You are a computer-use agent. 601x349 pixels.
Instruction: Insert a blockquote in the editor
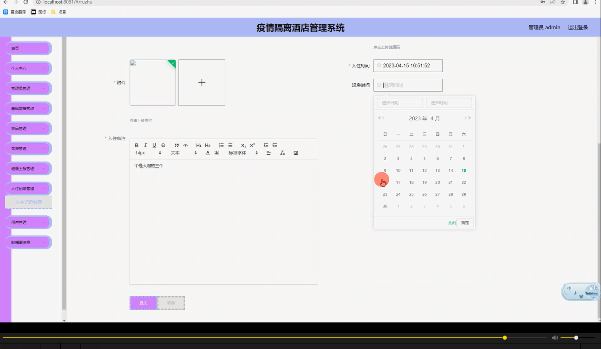pos(176,145)
